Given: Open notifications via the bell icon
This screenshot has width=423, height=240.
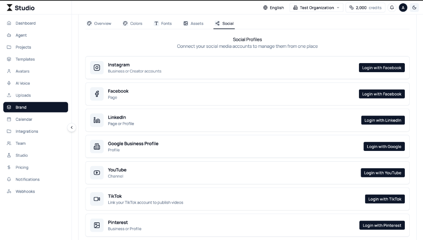Looking at the screenshot, I should (392, 7).
